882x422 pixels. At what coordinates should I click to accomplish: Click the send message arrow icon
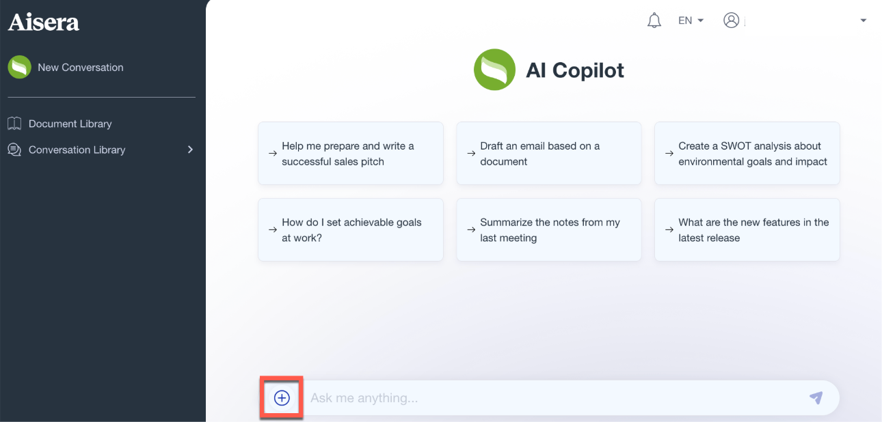coord(816,397)
